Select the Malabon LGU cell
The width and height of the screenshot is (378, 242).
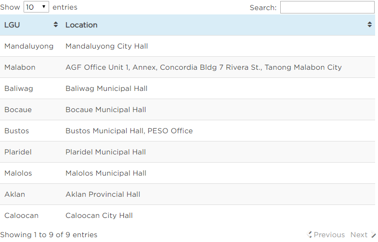(20, 67)
